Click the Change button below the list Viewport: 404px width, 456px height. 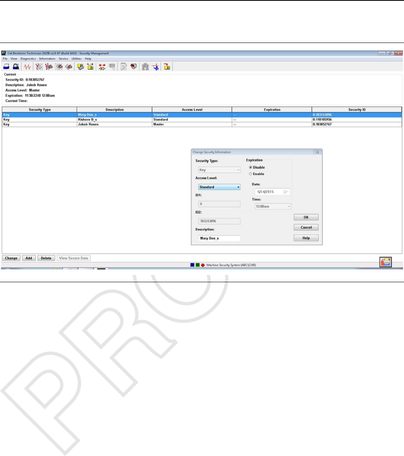pyautogui.click(x=11, y=258)
